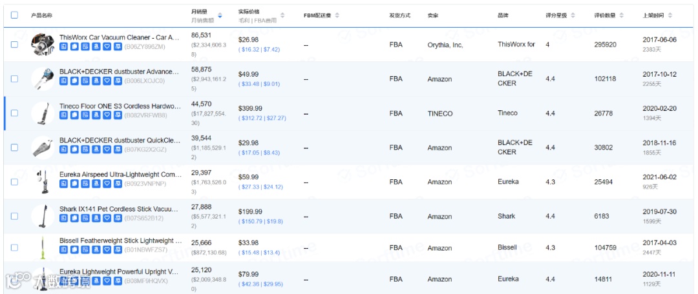
Task: Click the copy icon for BLACK+DECKER dustbuster Advance
Action: [74, 81]
